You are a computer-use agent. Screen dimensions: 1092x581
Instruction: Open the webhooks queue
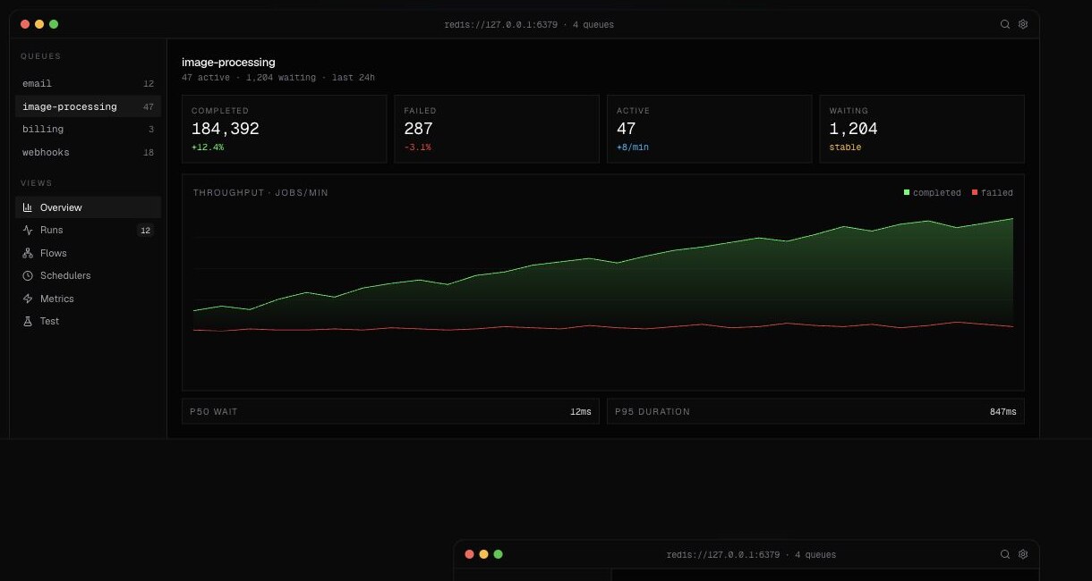[x=88, y=152]
